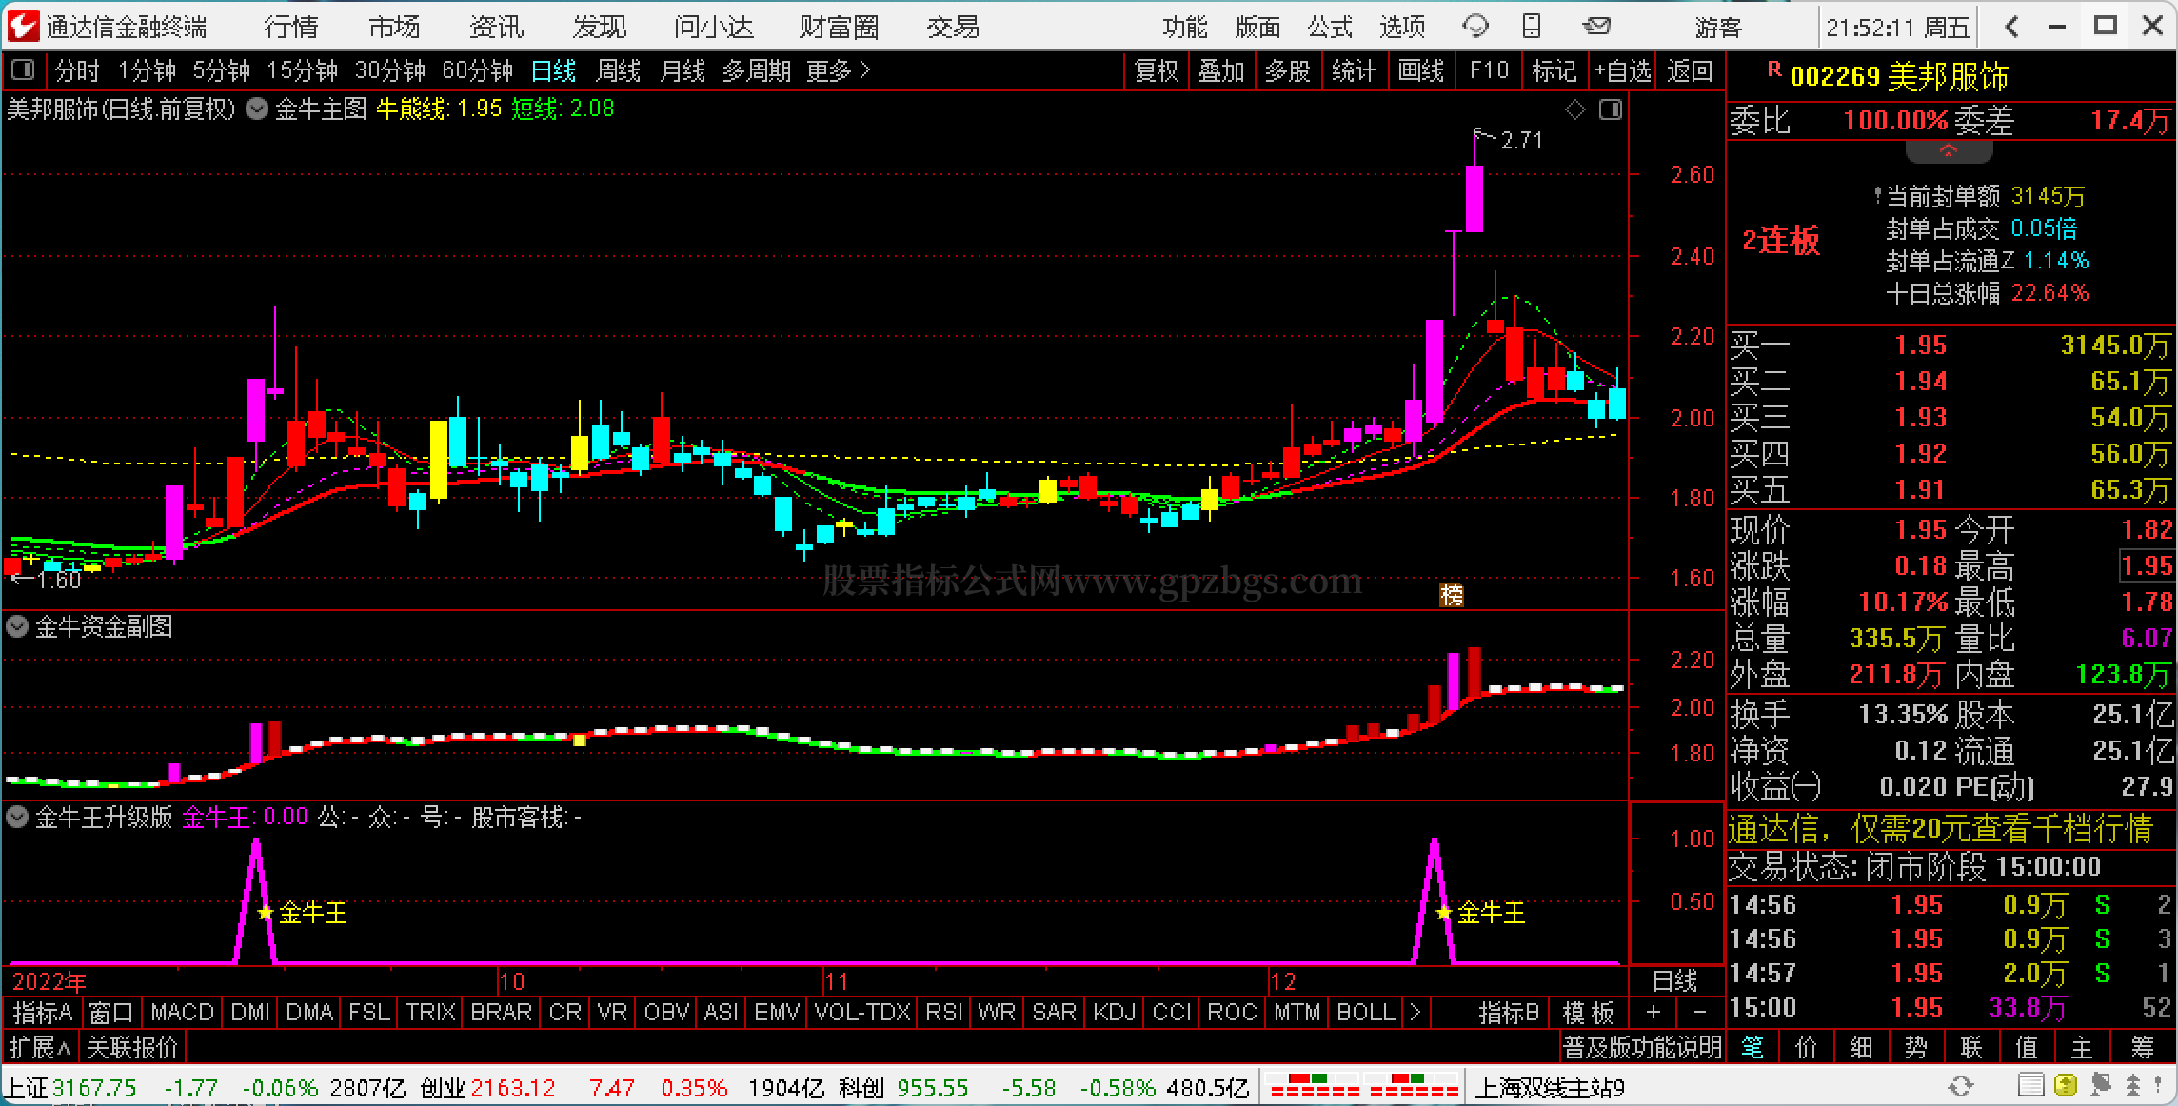Expand the 金牛主图 indicator dropdown

tap(256, 109)
